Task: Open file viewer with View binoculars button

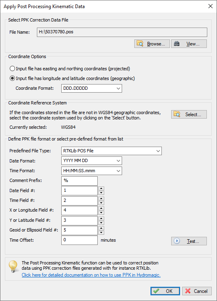Action: click(189, 44)
